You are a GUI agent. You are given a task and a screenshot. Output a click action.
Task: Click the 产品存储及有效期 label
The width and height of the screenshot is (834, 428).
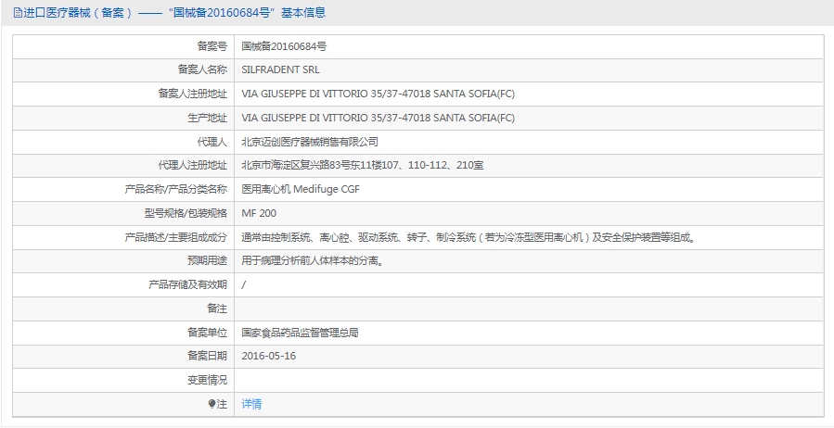click(187, 284)
